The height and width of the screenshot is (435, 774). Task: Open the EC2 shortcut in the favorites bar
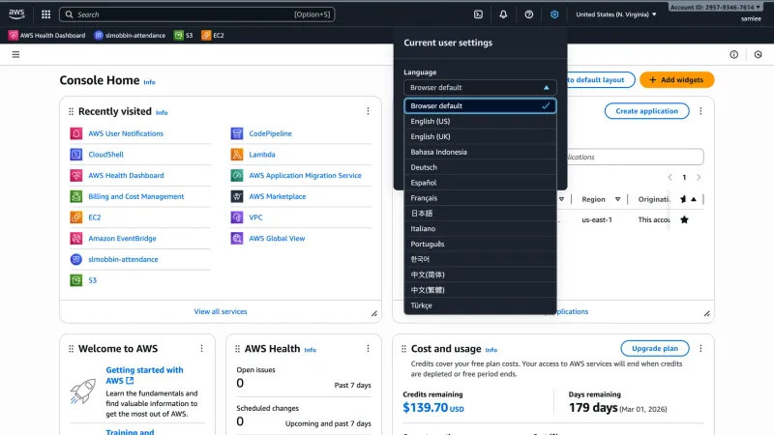tap(213, 35)
